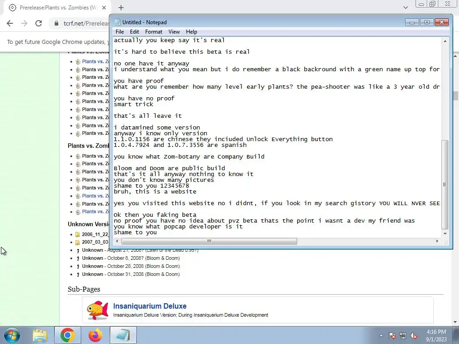Open the Windows Start menu
Screen dimensions: 459x344
click(12, 335)
